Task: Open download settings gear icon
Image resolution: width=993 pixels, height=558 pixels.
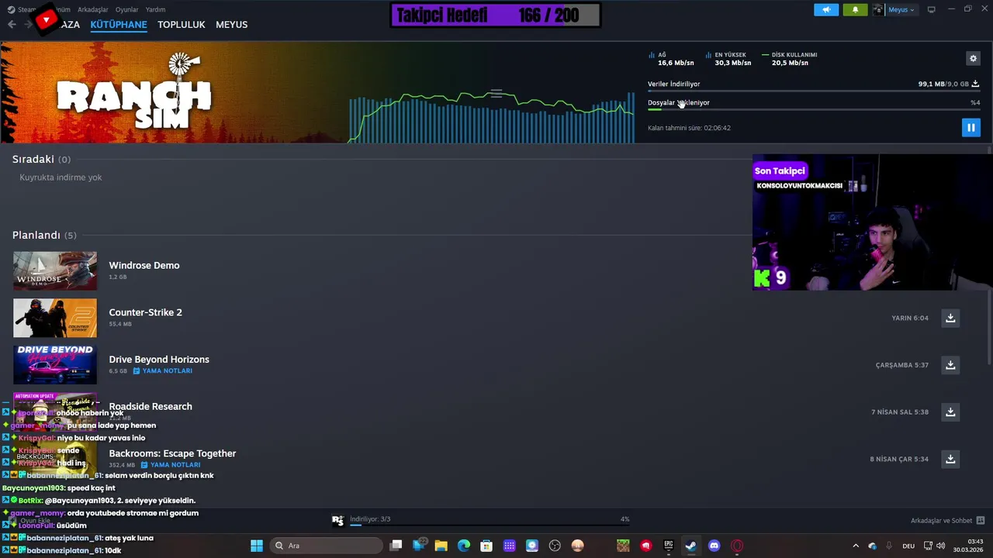Action: click(973, 58)
